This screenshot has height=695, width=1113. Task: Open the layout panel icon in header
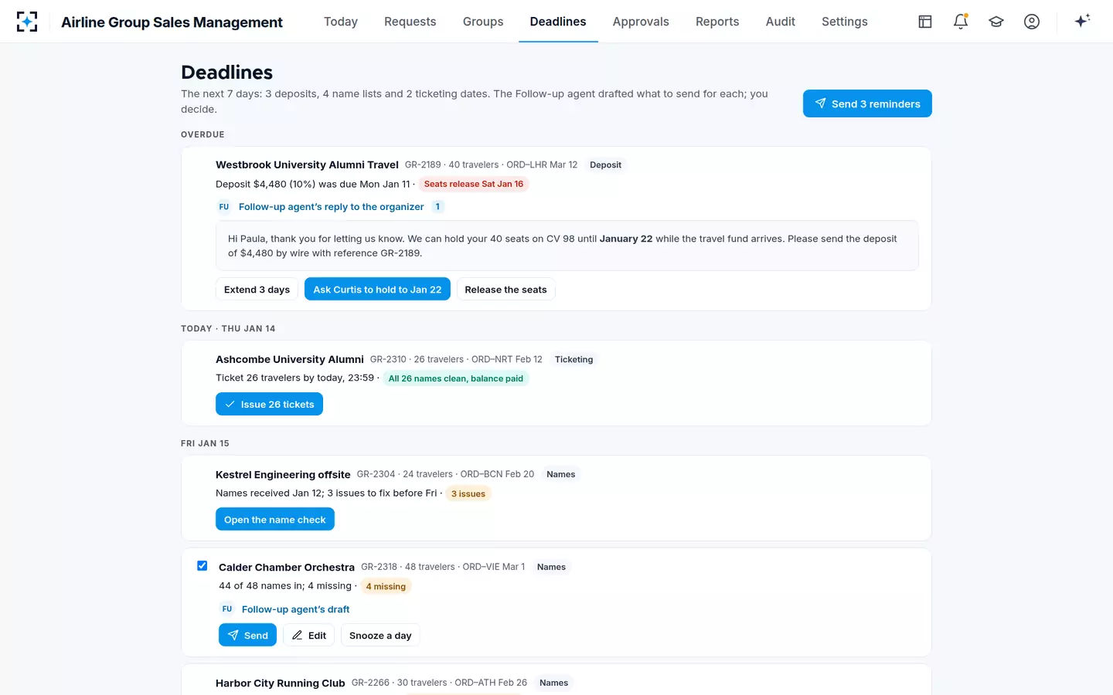(x=925, y=22)
